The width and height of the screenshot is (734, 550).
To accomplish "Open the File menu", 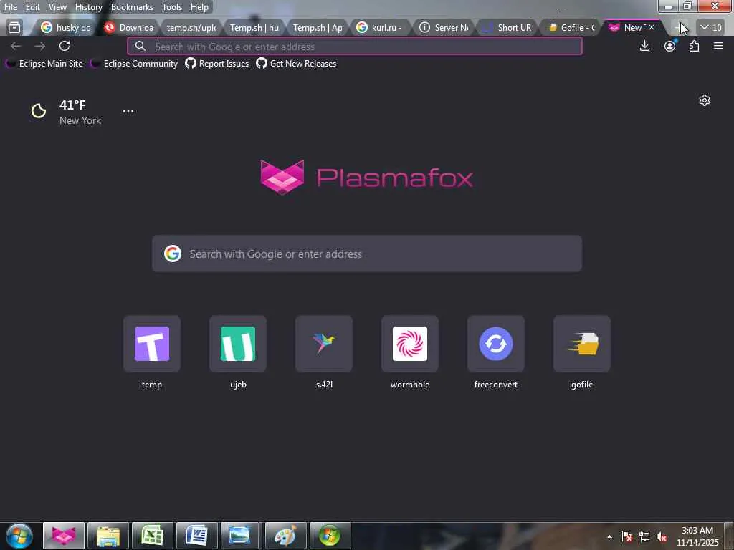I will tap(10, 7).
